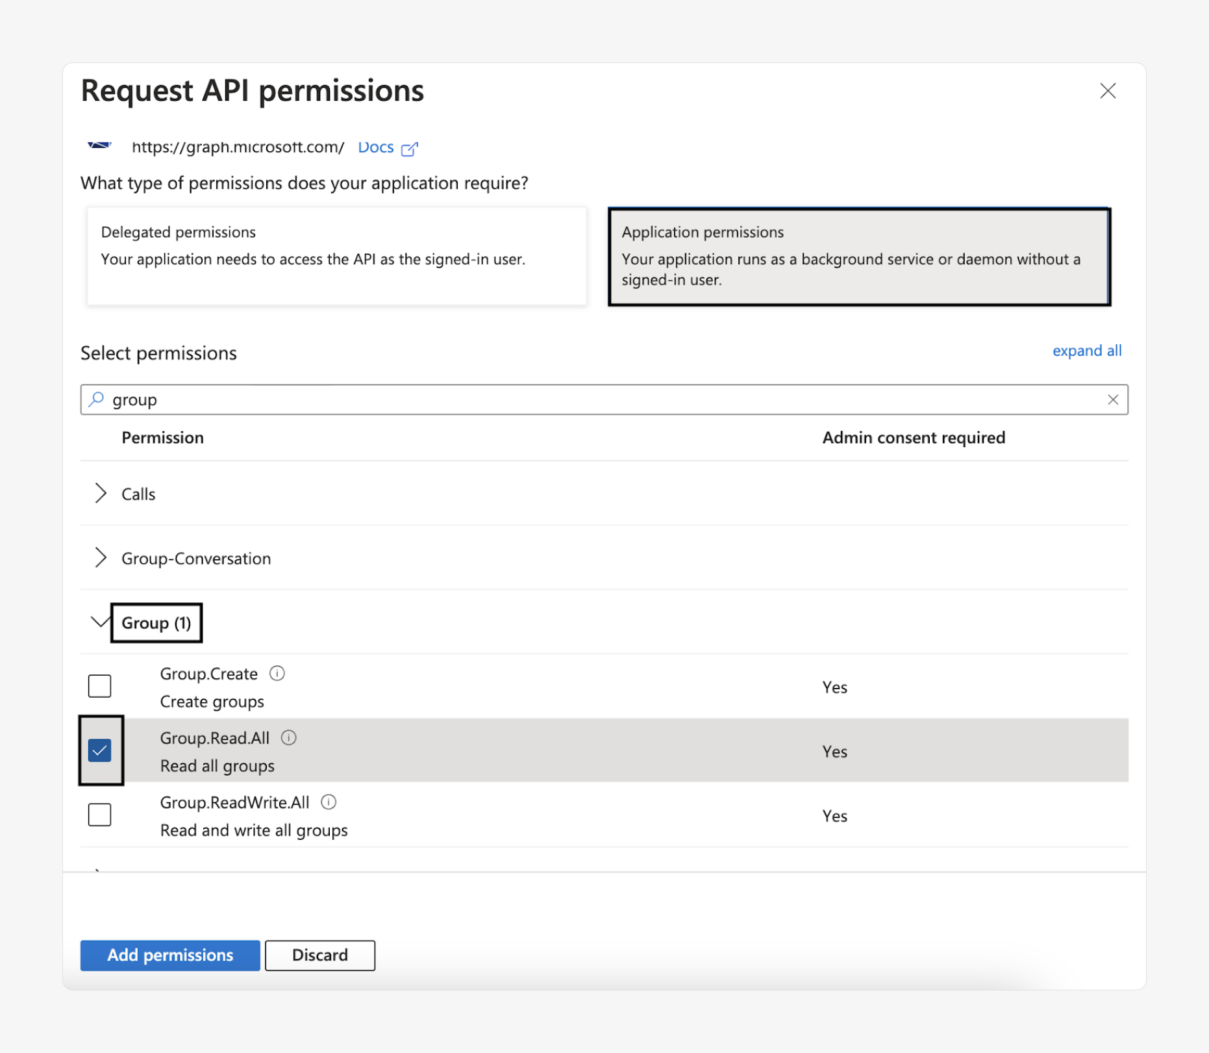This screenshot has height=1053, width=1209.
Task: Check the Group.ReadWrite.All permission
Action: point(99,815)
